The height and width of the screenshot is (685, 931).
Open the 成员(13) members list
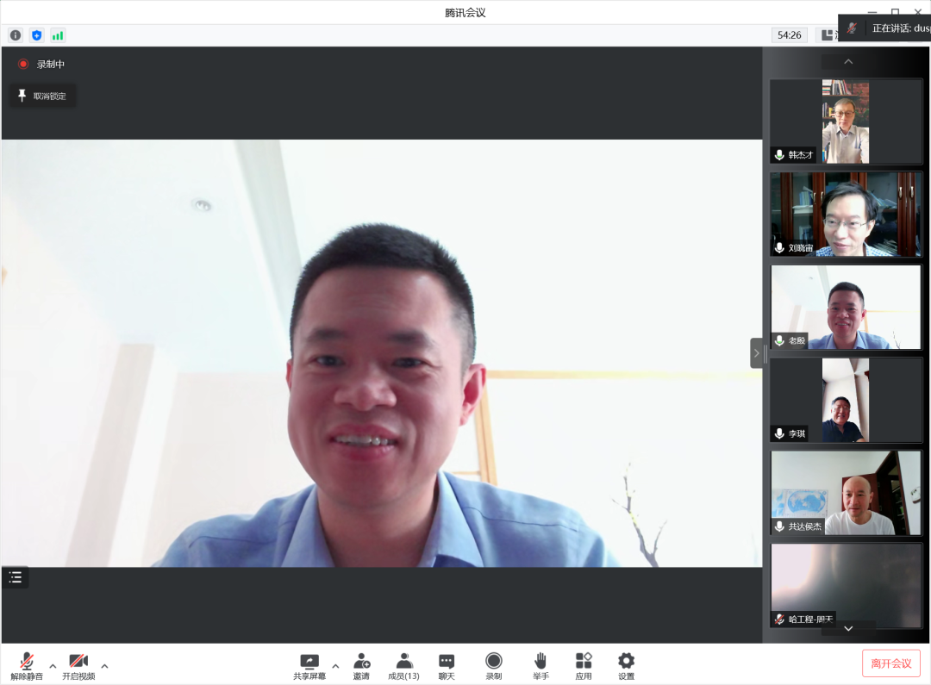tap(403, 664)
